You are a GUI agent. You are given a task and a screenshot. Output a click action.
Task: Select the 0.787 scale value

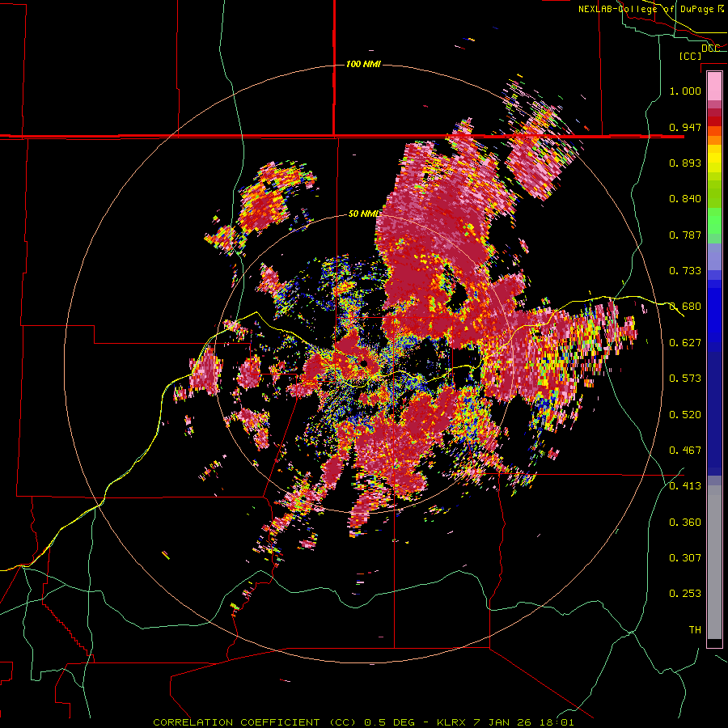[x=685, y=235]
